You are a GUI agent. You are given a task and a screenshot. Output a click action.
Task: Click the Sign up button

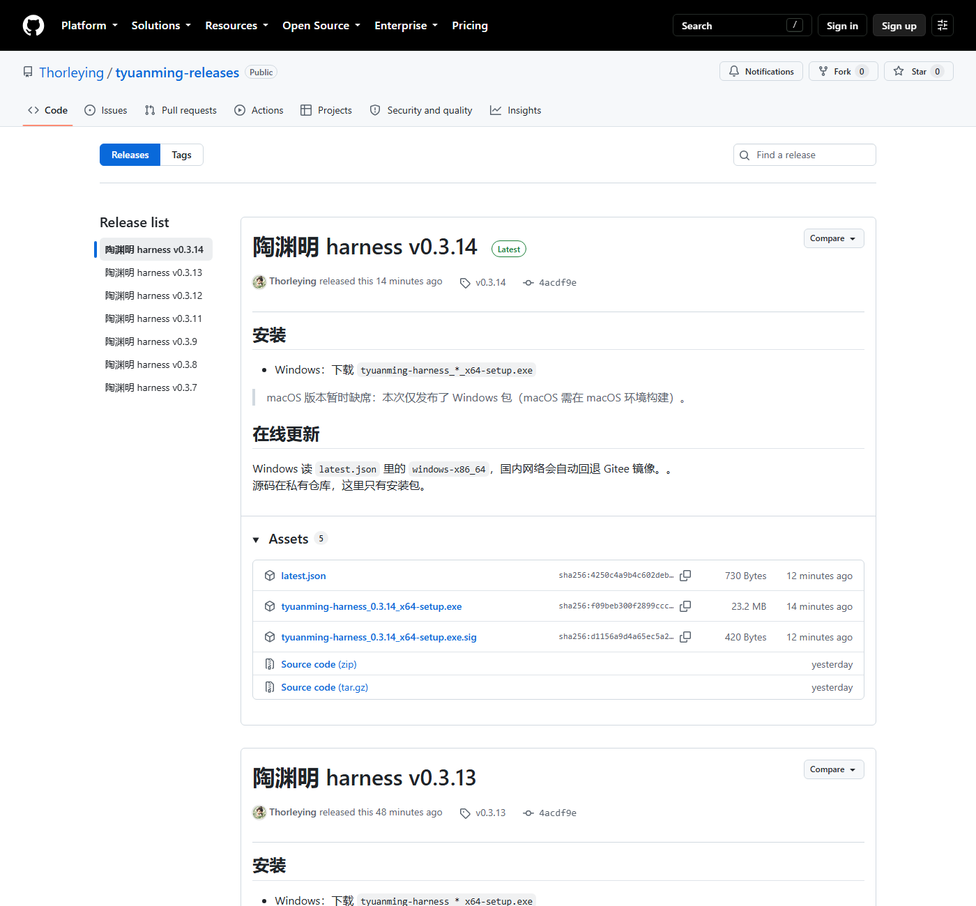pos(899,25)
